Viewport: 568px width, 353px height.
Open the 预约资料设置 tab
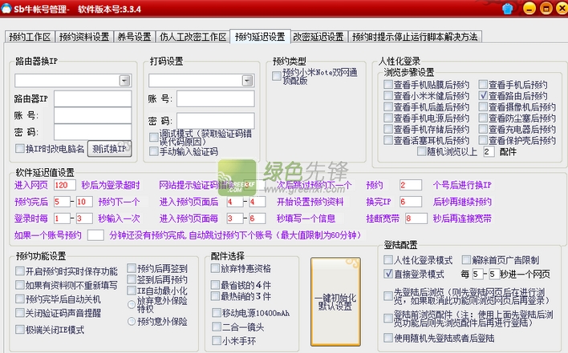(x=84, y=37)
